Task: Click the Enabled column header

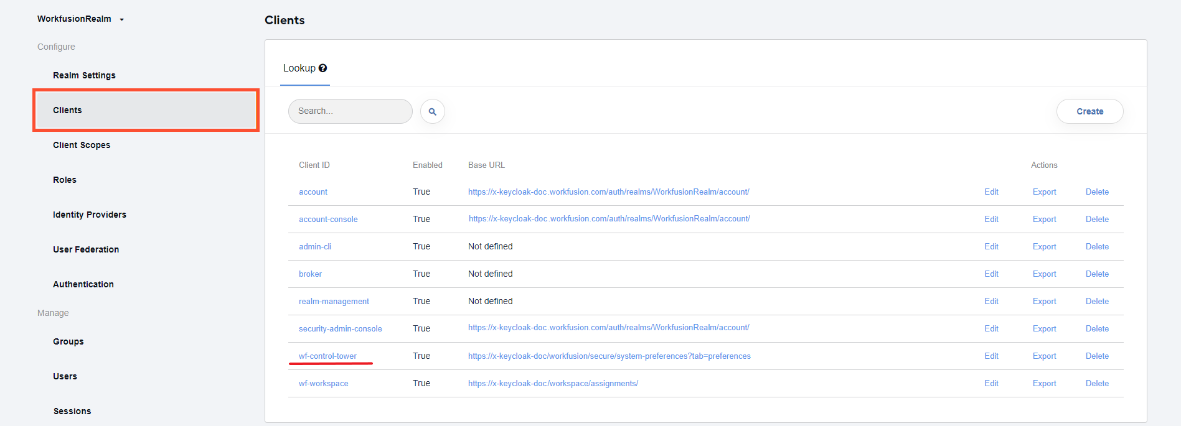Action: [x=428, y=165]
